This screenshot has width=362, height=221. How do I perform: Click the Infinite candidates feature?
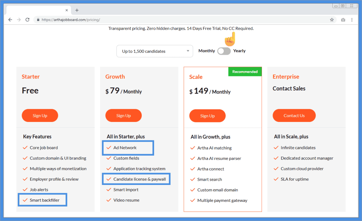coord(298,147)
